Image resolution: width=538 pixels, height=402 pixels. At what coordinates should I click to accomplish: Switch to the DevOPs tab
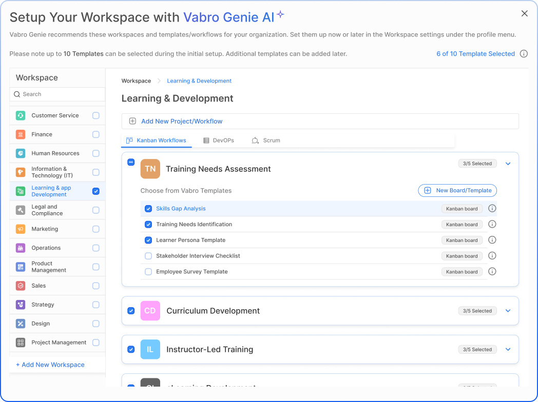coord(219,140)
